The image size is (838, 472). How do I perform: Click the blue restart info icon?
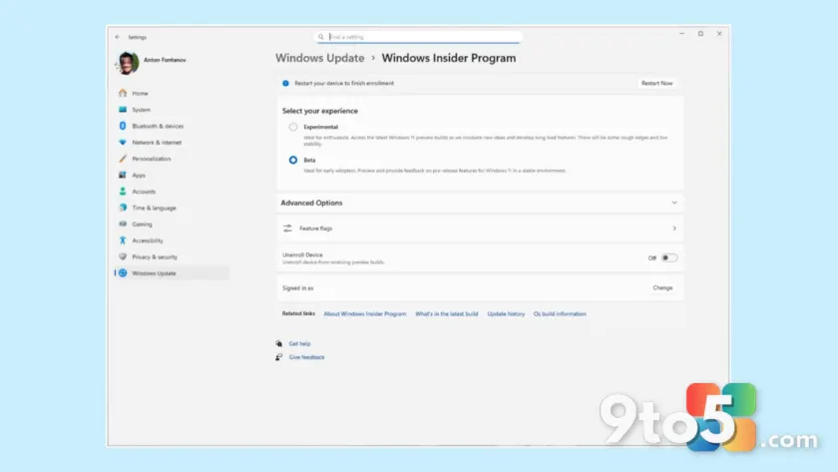[x=285, y=84]
